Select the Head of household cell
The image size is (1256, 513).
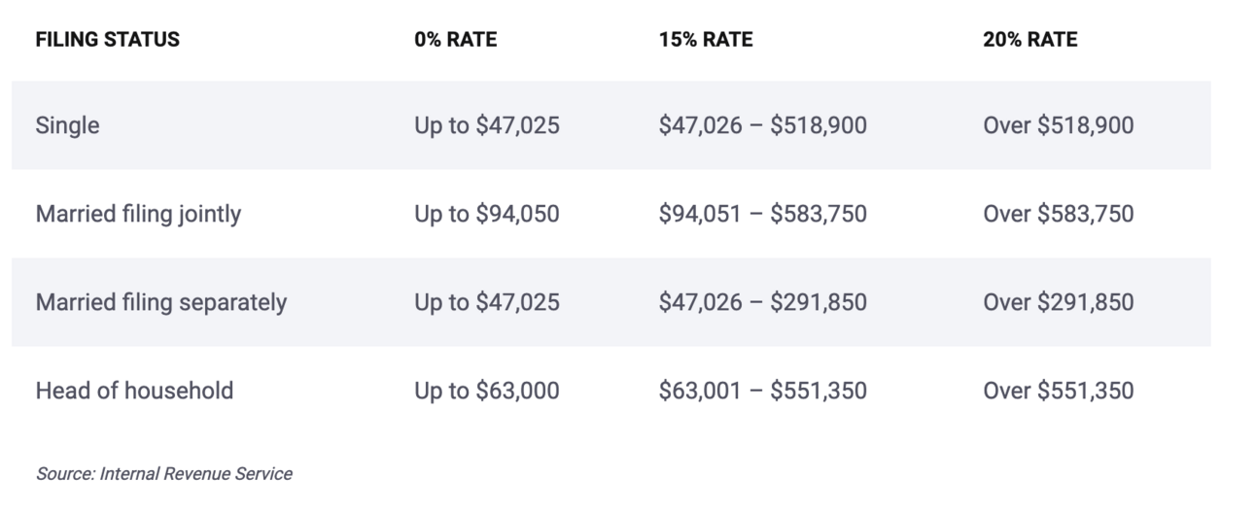pos(134,391)
